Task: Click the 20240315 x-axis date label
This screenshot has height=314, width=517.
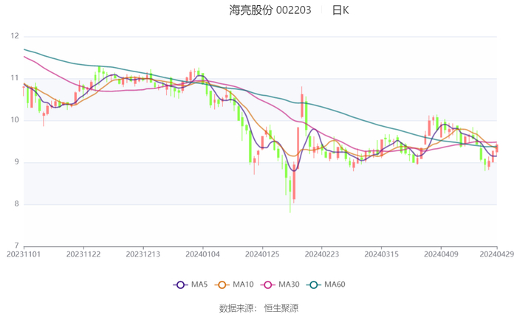Action: [381, 254]
